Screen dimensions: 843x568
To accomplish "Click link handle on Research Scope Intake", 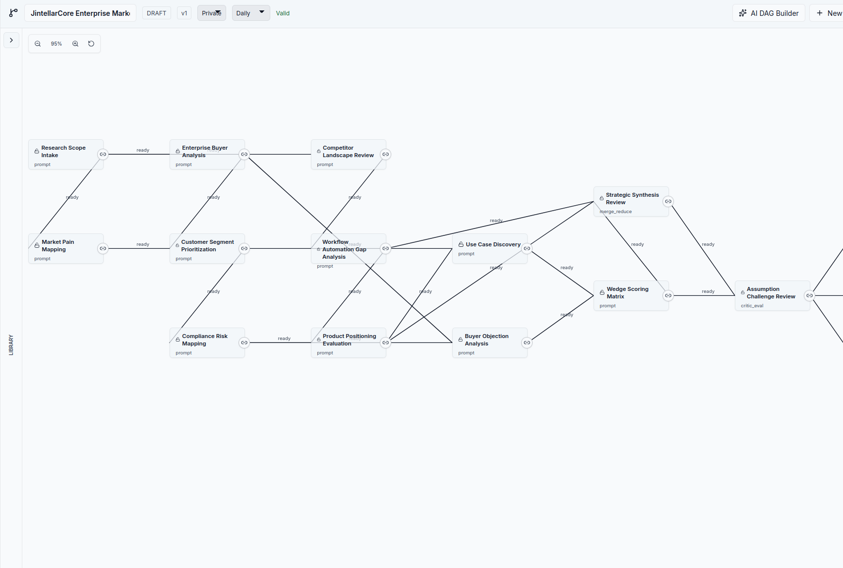I will click(x=103, y=154).
